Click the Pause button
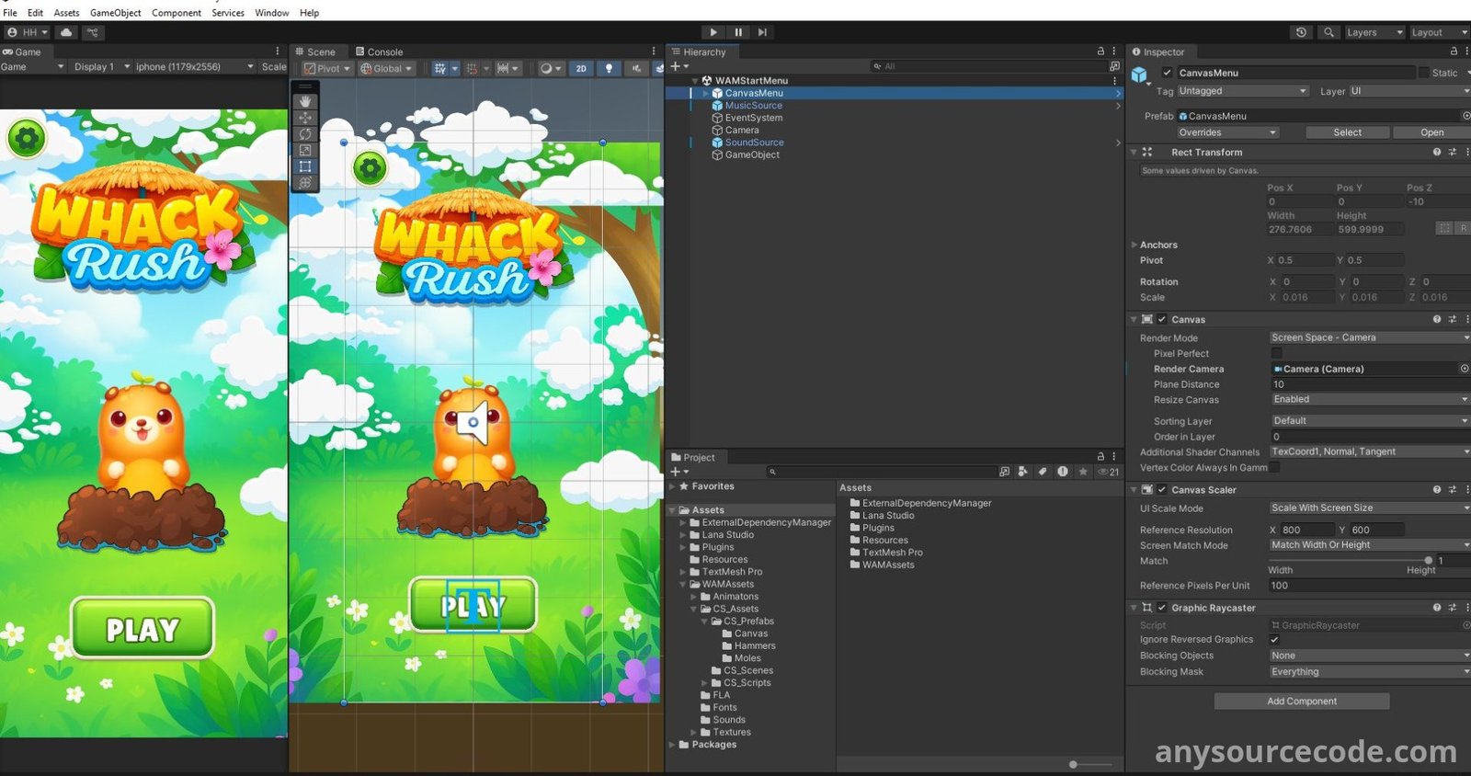 tap(738, 32)
